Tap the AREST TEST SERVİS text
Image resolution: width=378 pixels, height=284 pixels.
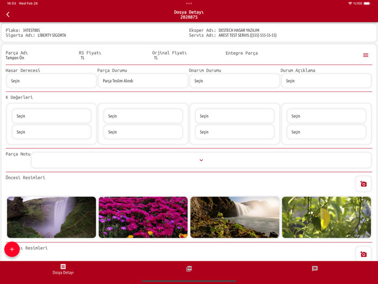tap(247, 35)
